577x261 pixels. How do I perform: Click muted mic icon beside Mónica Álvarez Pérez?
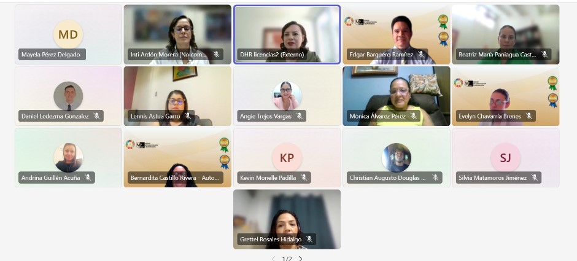[414, 116]
